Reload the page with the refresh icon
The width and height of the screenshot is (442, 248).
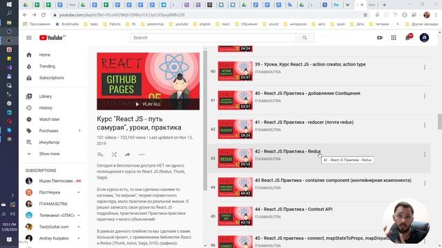[x=44, y=15]
